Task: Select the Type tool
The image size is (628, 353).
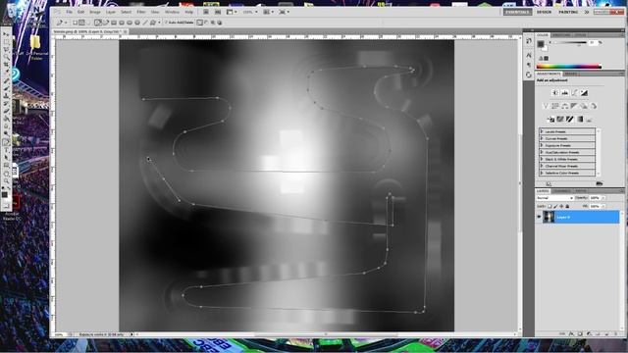Action: tap(7, 150)
